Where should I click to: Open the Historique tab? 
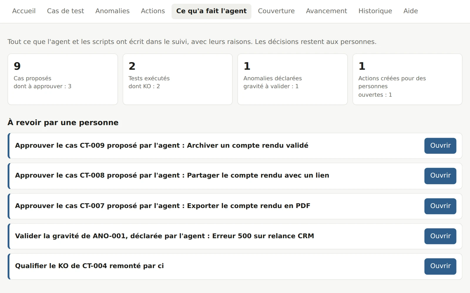(375, 11)
